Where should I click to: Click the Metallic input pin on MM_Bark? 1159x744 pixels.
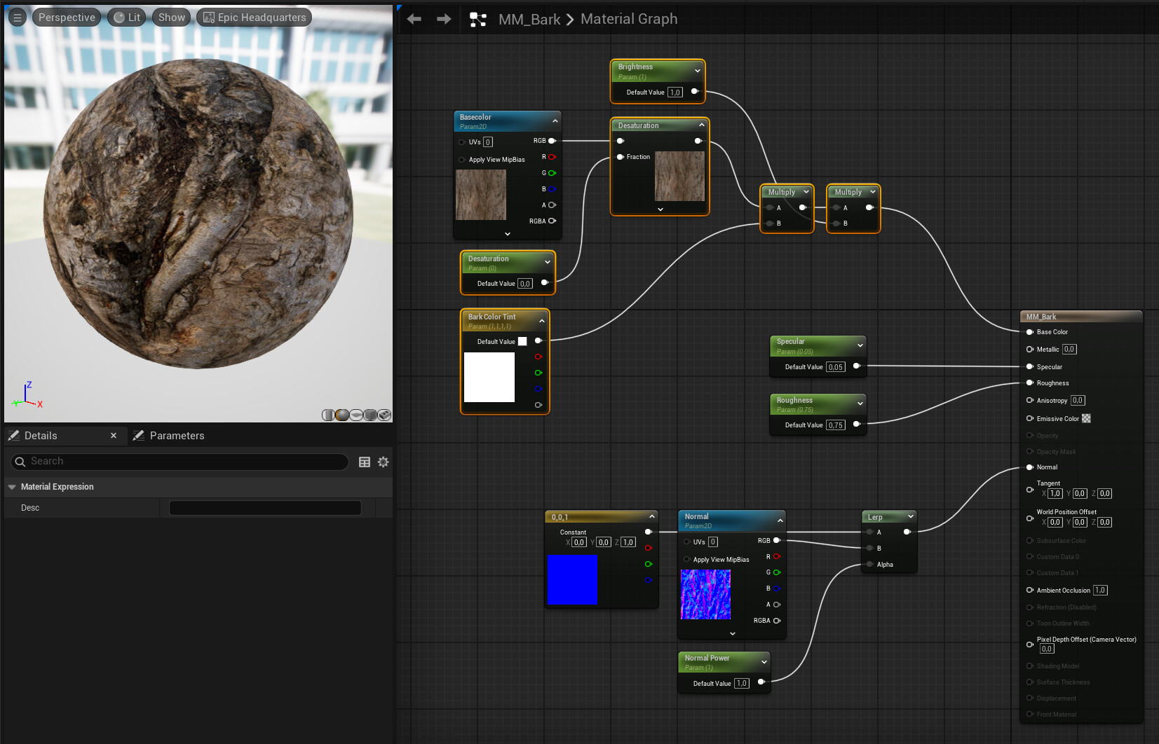pyautogui.click(x=1030, y=350)
